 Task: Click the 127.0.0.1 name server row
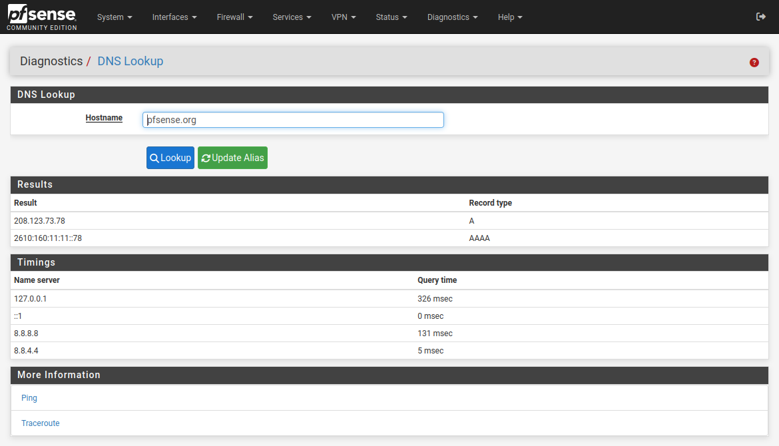click(x=389, y=298)
